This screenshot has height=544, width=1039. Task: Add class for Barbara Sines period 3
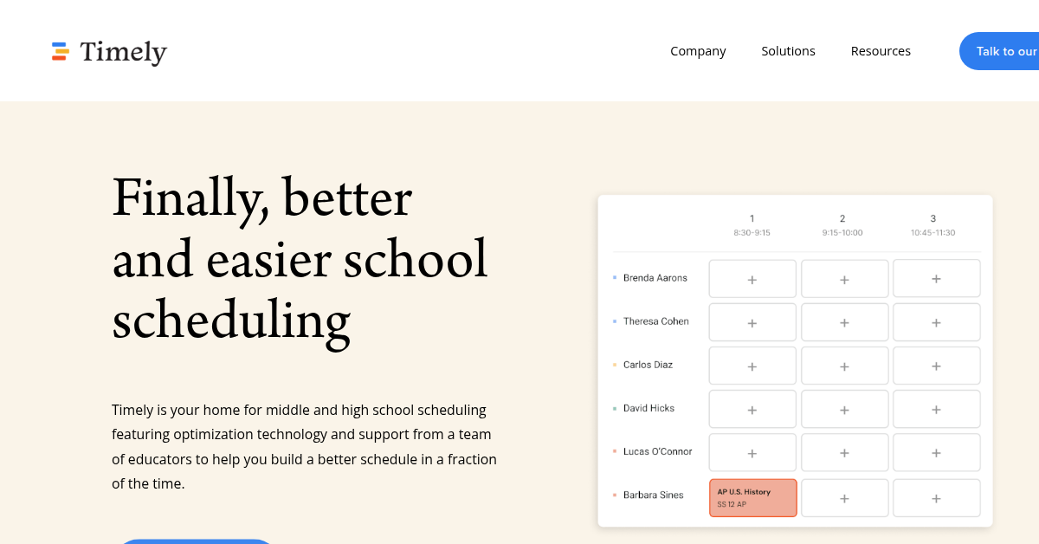(936, 498)
